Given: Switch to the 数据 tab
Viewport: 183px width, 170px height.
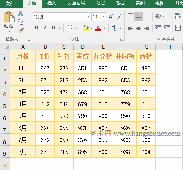Looking at the screenshot, I should (x=120, y=3).
